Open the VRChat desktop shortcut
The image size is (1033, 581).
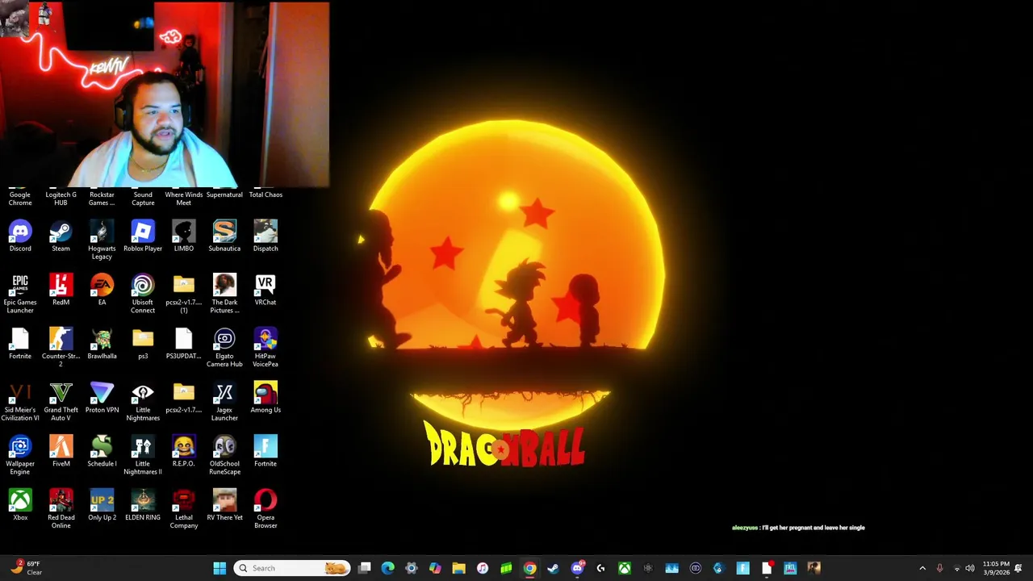point(266,290)
